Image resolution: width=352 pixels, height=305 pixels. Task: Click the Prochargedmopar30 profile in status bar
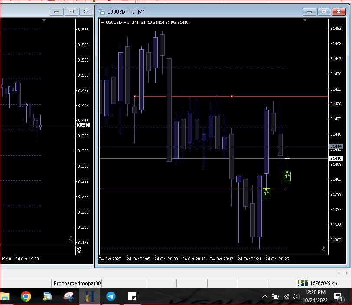(77, 283)
